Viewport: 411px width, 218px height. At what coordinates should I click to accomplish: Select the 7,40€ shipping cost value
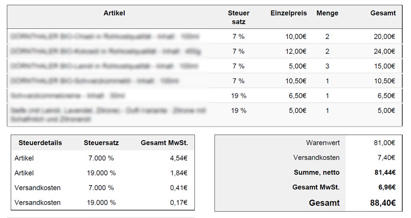[386, 157]
